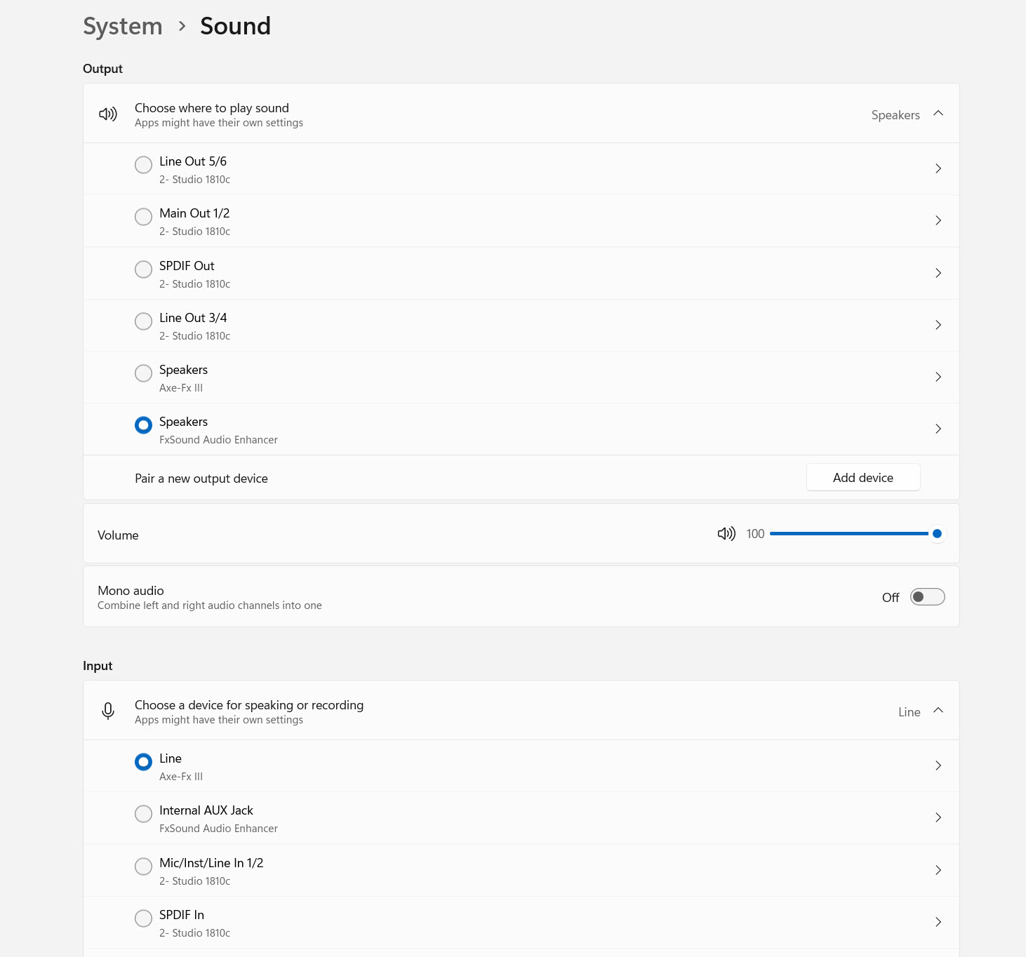Image resolution: width=1026 pixels, height=957 pixels.
Task: Open Mic/Inst/Line In 1/2 properties chevron
Action: [x=938, y=870]
